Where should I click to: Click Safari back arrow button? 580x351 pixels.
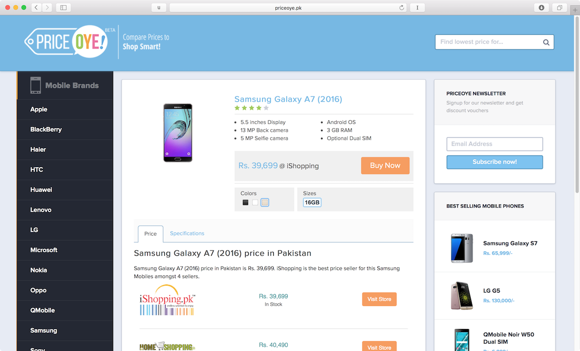coord(36,7)
